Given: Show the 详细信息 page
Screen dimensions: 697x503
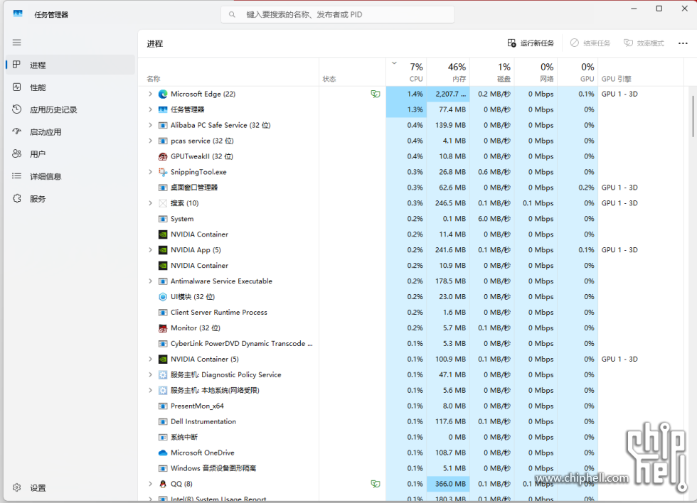Looking at the screenshot, I should tap(70, 176).
